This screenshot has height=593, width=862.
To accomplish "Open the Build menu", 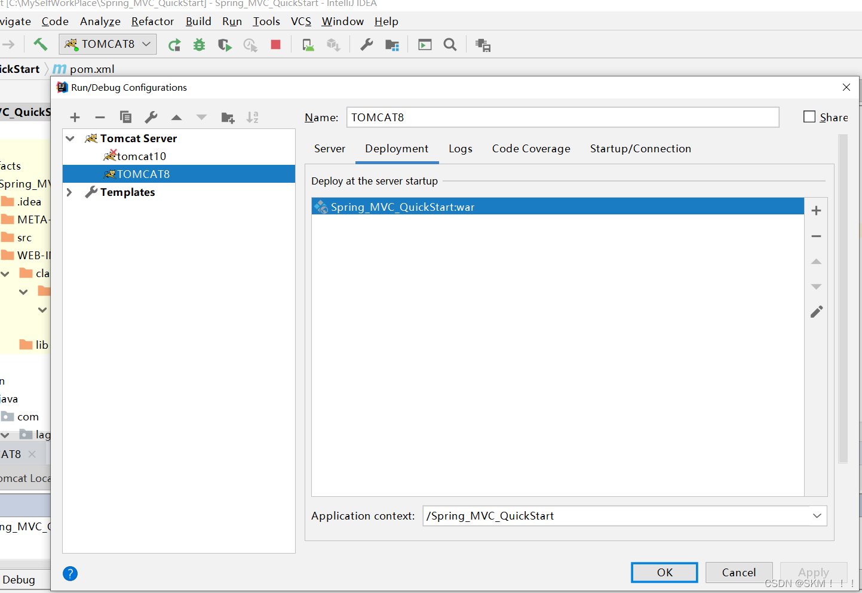I will point(198,21).
